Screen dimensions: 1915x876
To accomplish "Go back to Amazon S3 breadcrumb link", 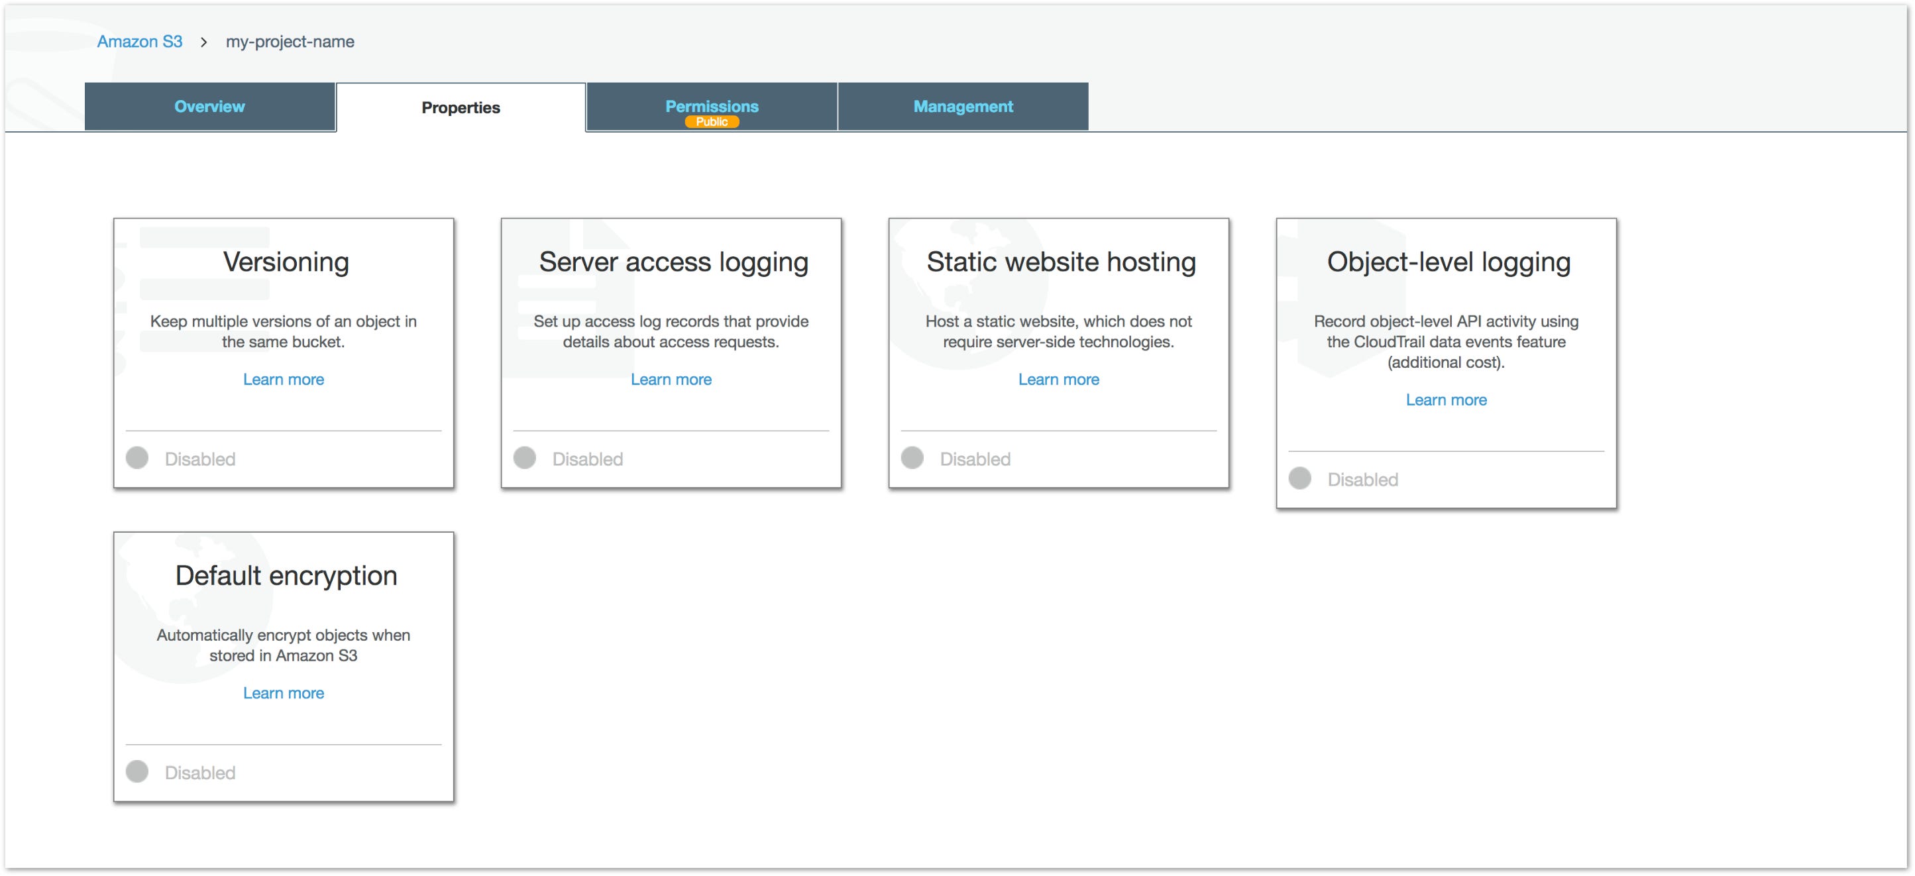I will coord(140,42).
